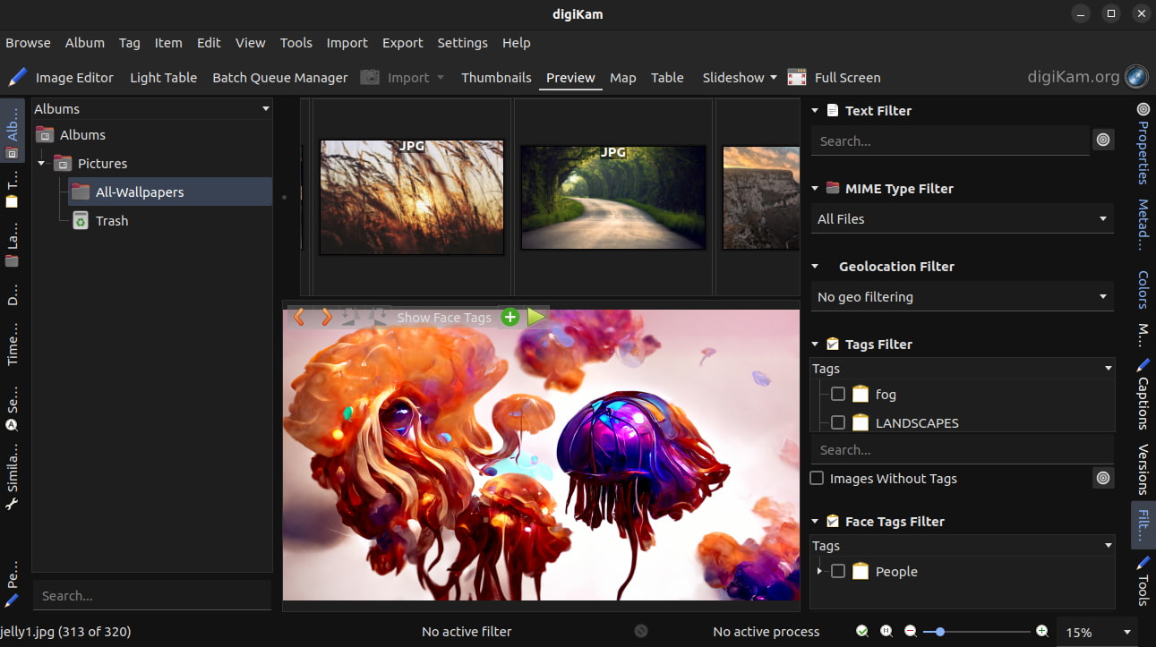The width and height of the screenshot is (1156, 647).
Task: Collapse the Pictures album tree node
Action: (x=41, y=164)
